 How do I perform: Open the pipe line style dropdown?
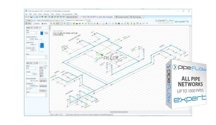43,63
